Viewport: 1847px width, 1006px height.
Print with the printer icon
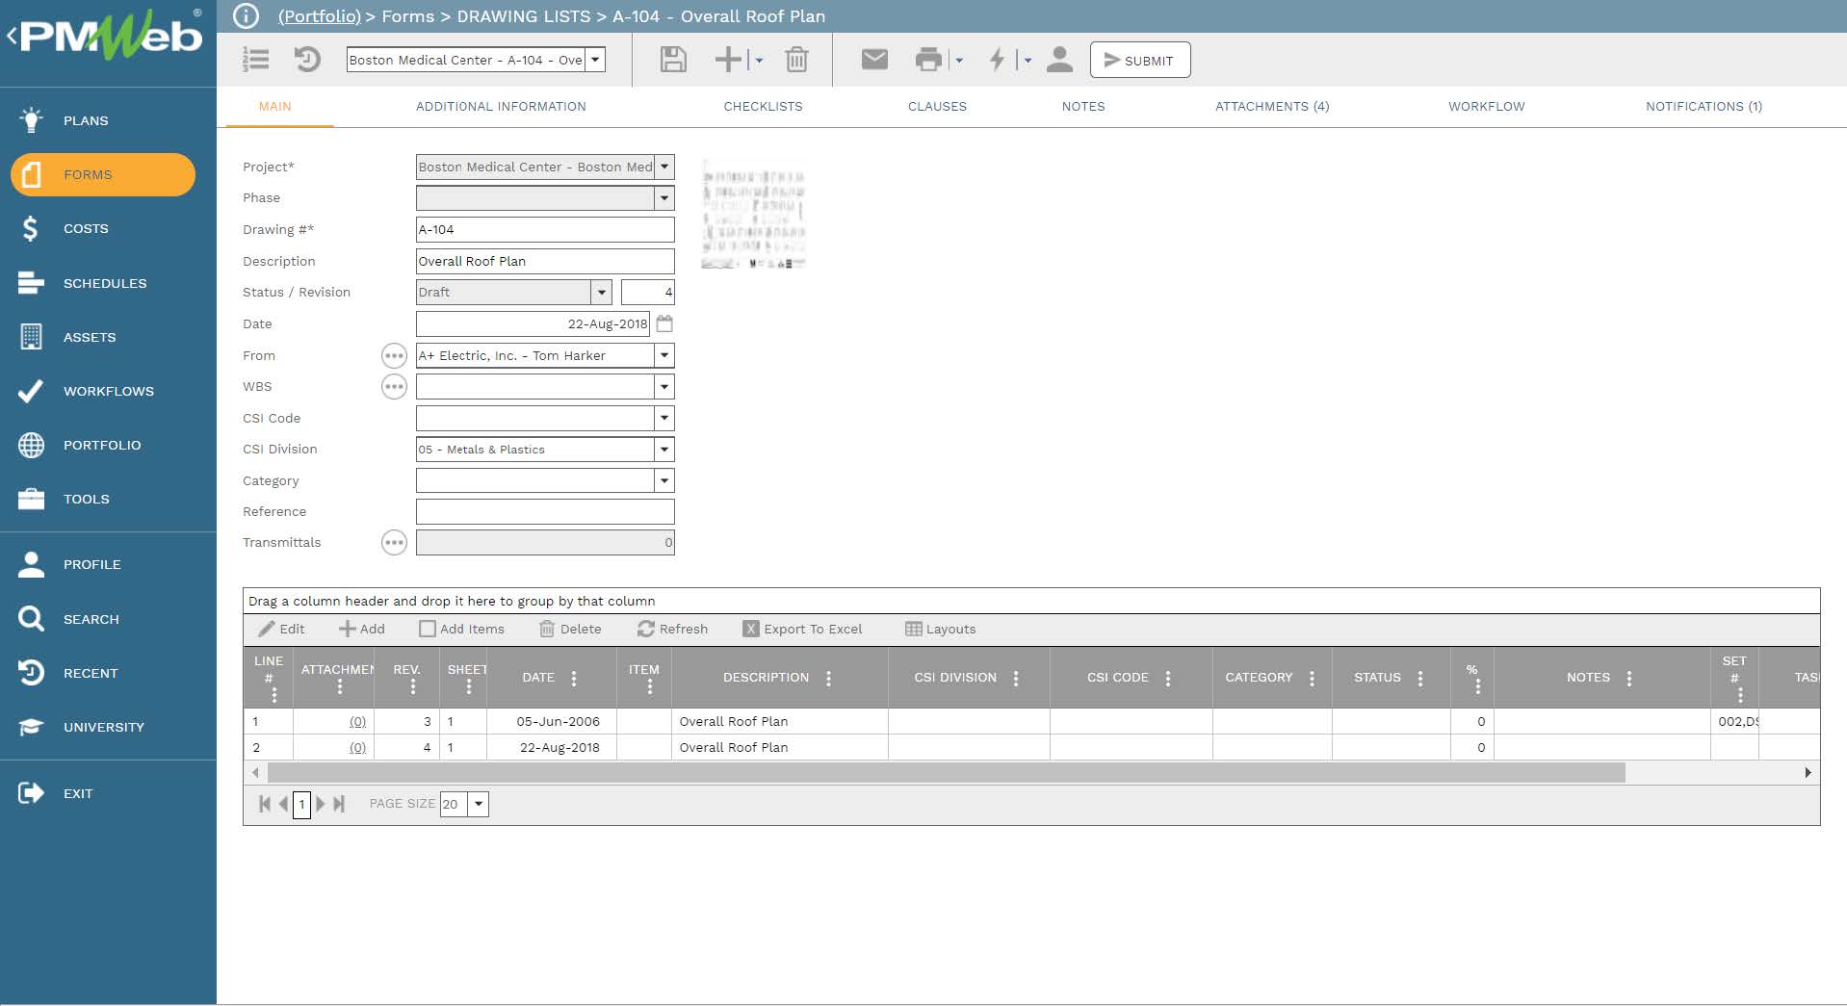coord(928,60)
